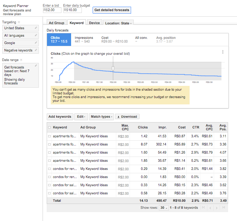Sort by the CTR column header
The image size is (237, 221).
tap(196, 127)
